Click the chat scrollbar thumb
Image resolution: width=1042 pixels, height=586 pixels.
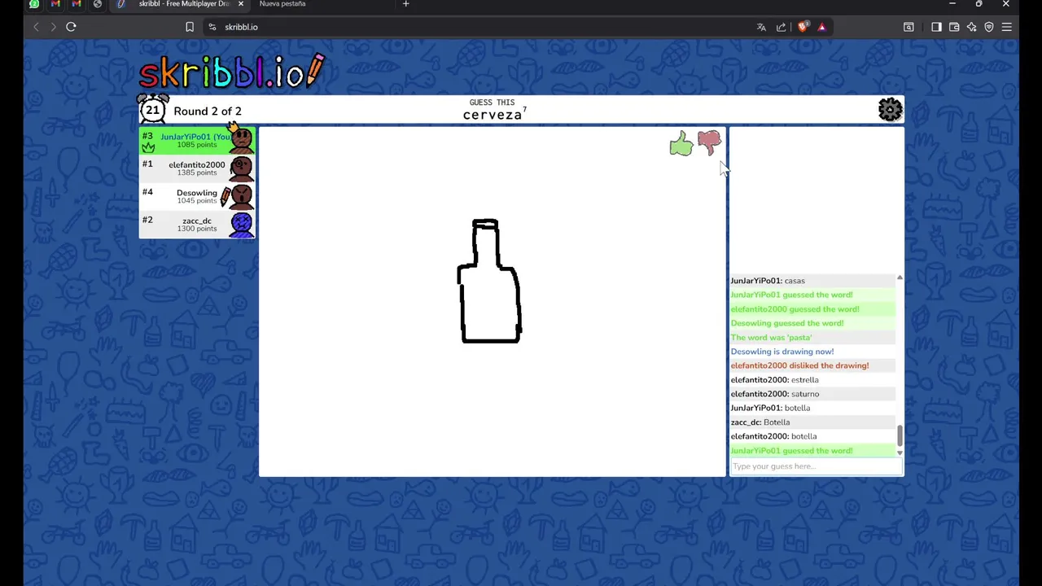[x=900, y=435]
